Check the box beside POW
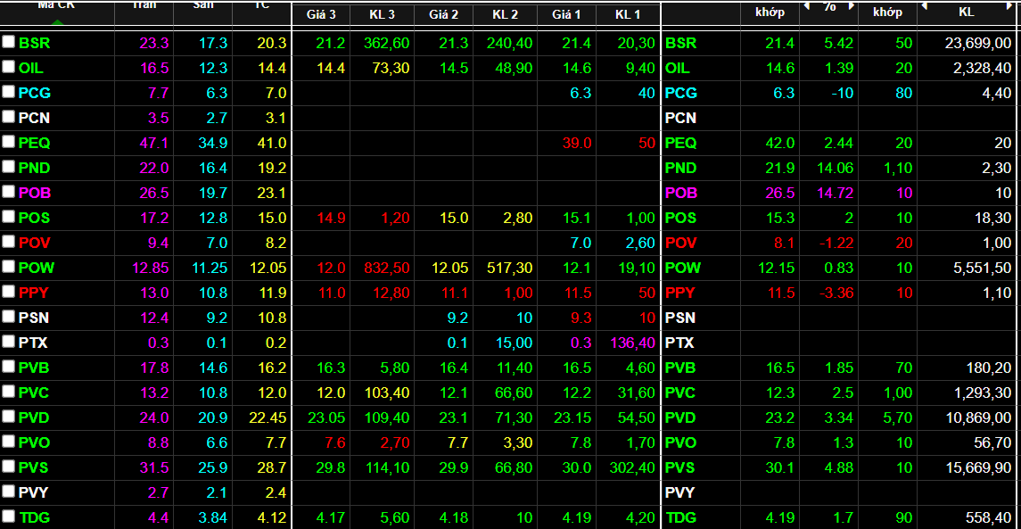Viewport: 1021px width, 529px height. [9, 267]
